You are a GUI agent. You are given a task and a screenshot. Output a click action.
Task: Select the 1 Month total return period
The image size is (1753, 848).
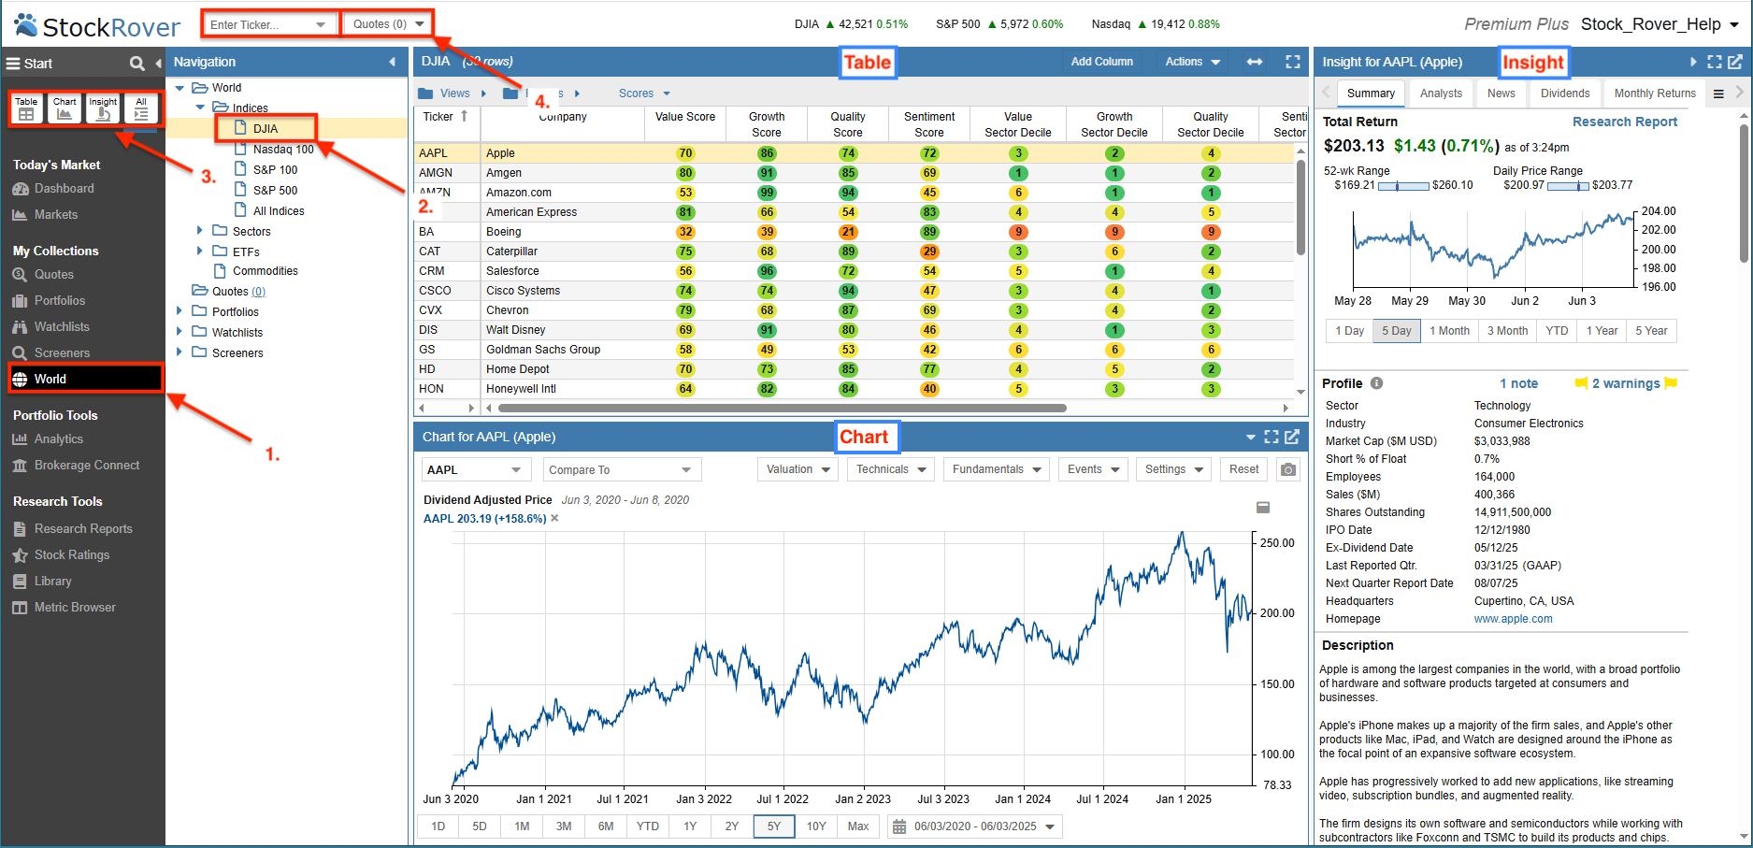click(1449, 331)
